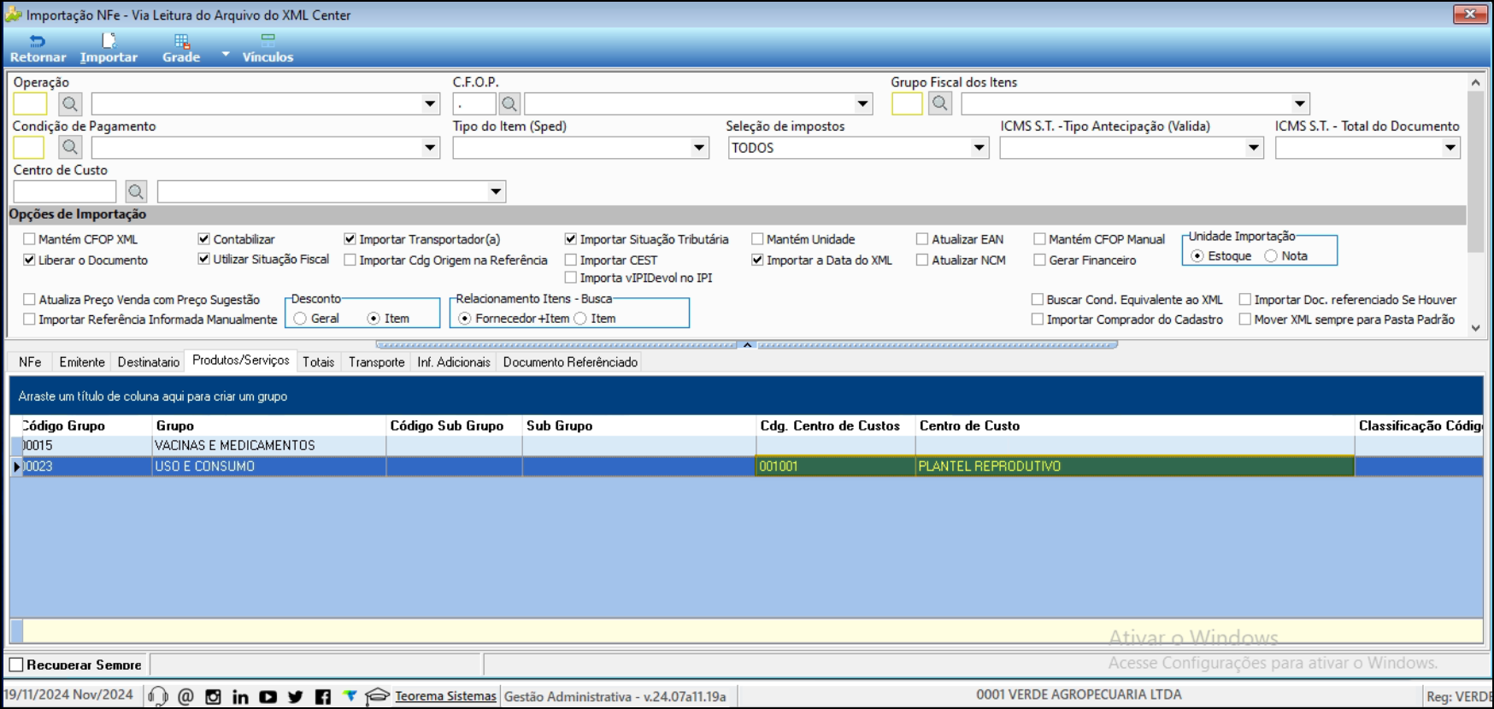
Task: Click the @ email icon in status bar
Action: [x=185, y=696]
